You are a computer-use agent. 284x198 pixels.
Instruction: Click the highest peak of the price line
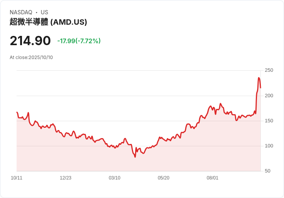(x=259, y=78)
